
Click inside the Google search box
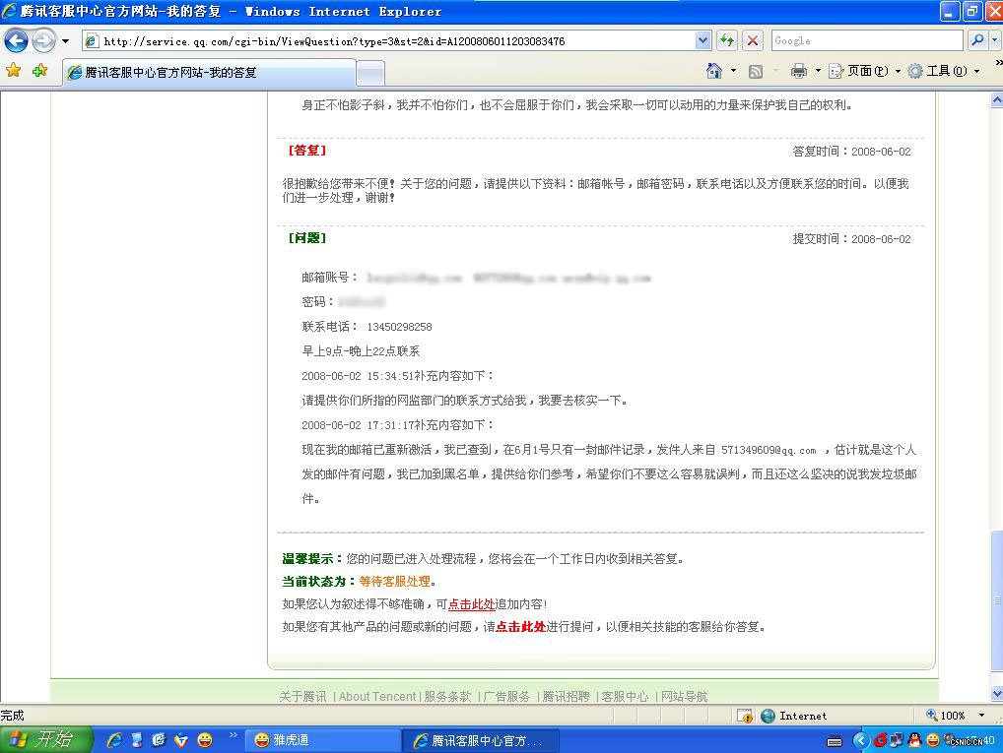pos(865,40)
